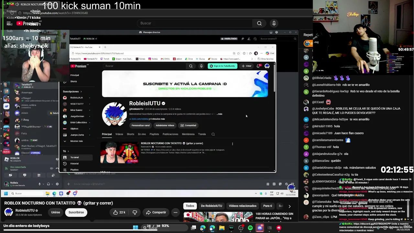The width and height of the screenshot is (414, 233).
Task: Open Tu canal in the YouTube sidebar
Action: (x=77, y=157)
